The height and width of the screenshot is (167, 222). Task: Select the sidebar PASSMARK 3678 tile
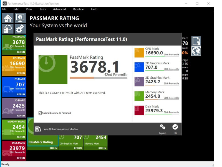pos(14,43)
